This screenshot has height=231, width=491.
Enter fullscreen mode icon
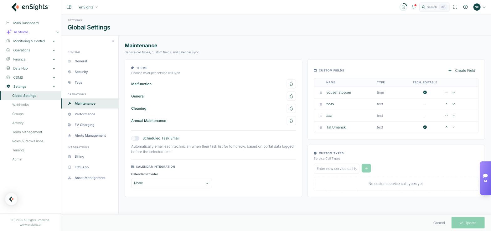point(455,7)
